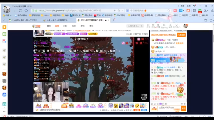Open the 鱼吧 nav item
214x120 pixels.
pyautogui.click(x=91, y=26)
